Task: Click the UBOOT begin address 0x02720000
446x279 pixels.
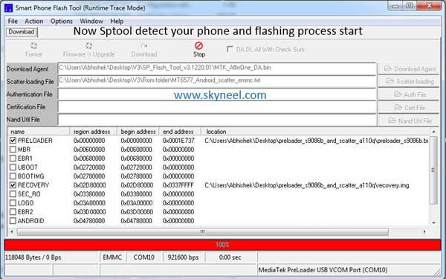Action: point(136,167)
